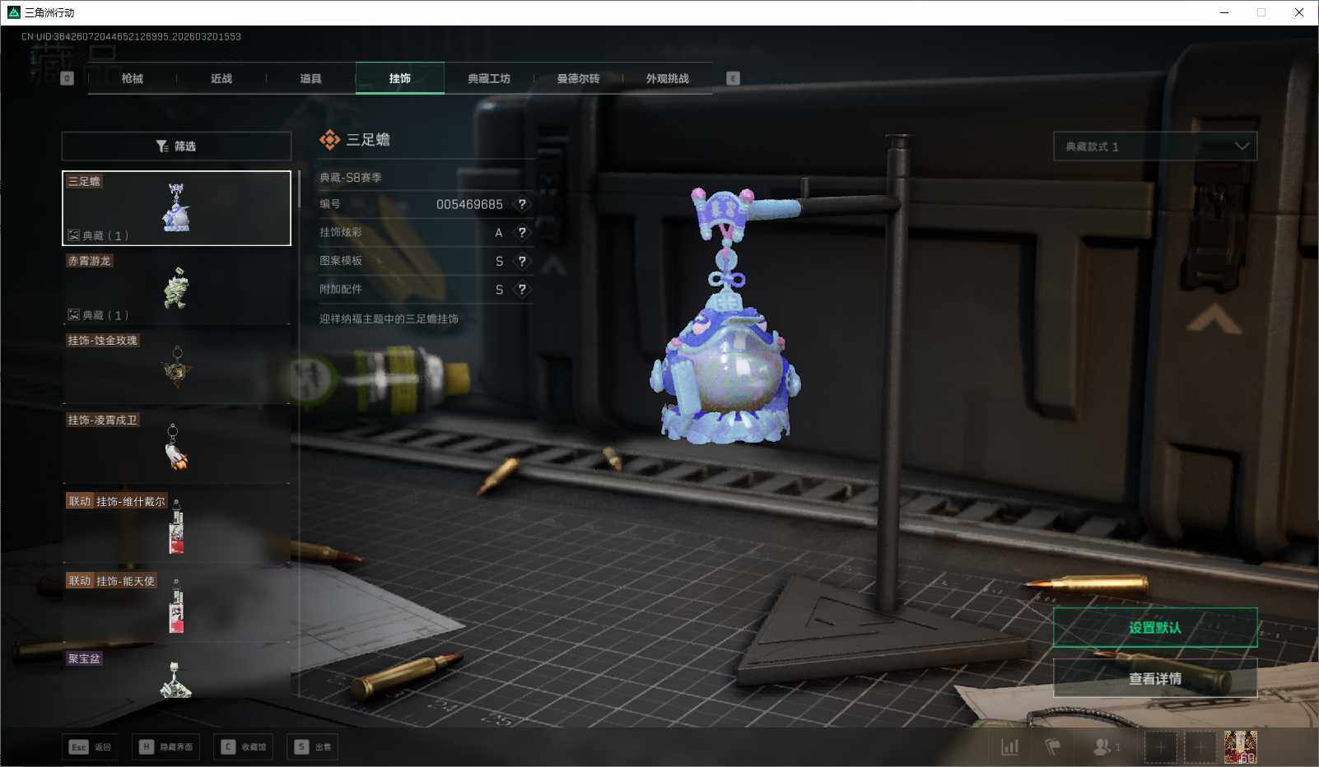Switch to the 曼德尔砖 tab
The width and height of the screenshot is (1319, 767).
pyautogui.click(x=578, y=78)
